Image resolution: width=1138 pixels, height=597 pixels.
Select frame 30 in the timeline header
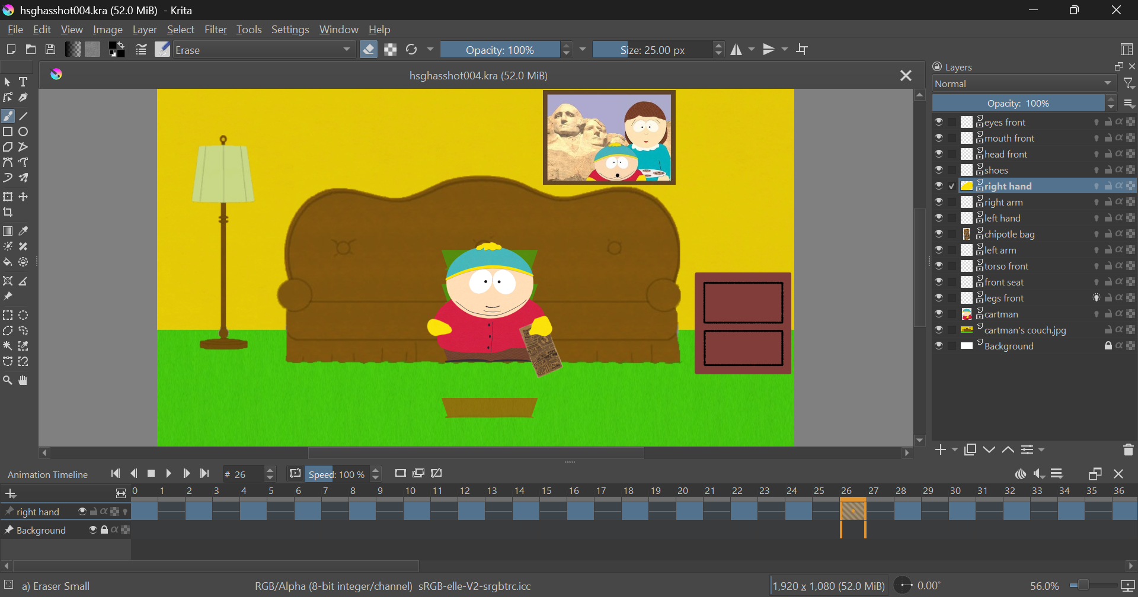click(x=955, y=491)
